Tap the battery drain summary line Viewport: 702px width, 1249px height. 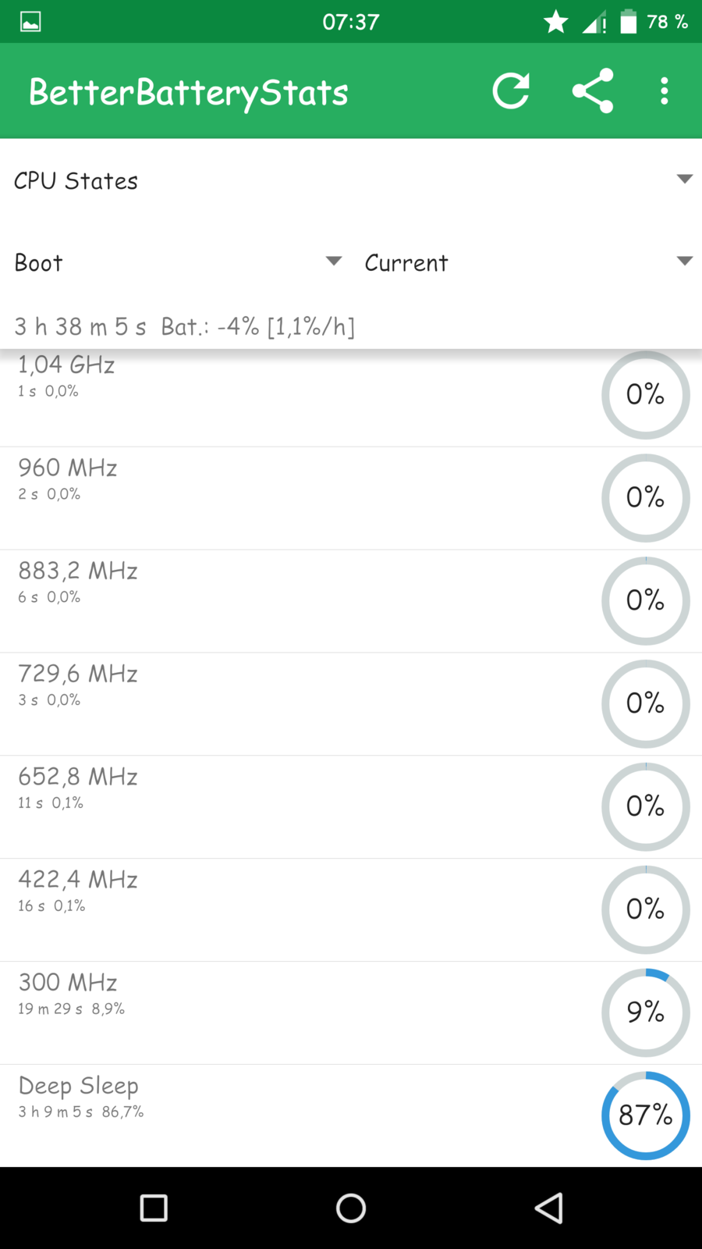click(x=185, y=326)
